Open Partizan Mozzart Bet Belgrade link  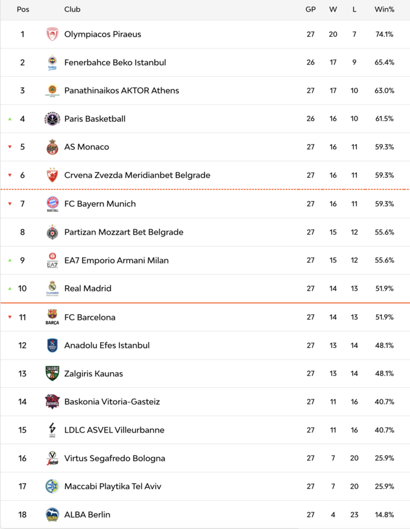[x=124, y=232]
